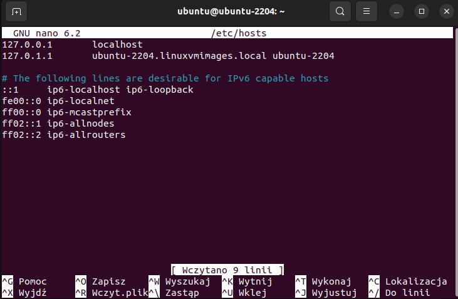Open the terminal search icon

(x=340, y=11)
